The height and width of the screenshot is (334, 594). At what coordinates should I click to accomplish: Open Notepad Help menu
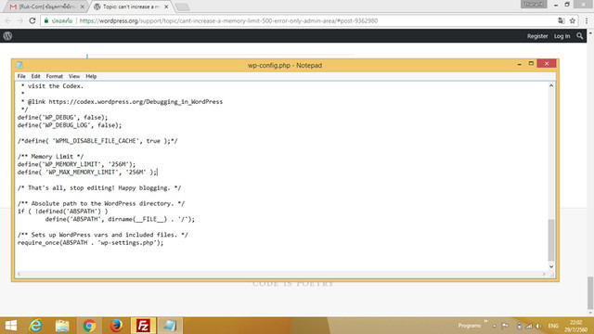(x=91, y=76)
